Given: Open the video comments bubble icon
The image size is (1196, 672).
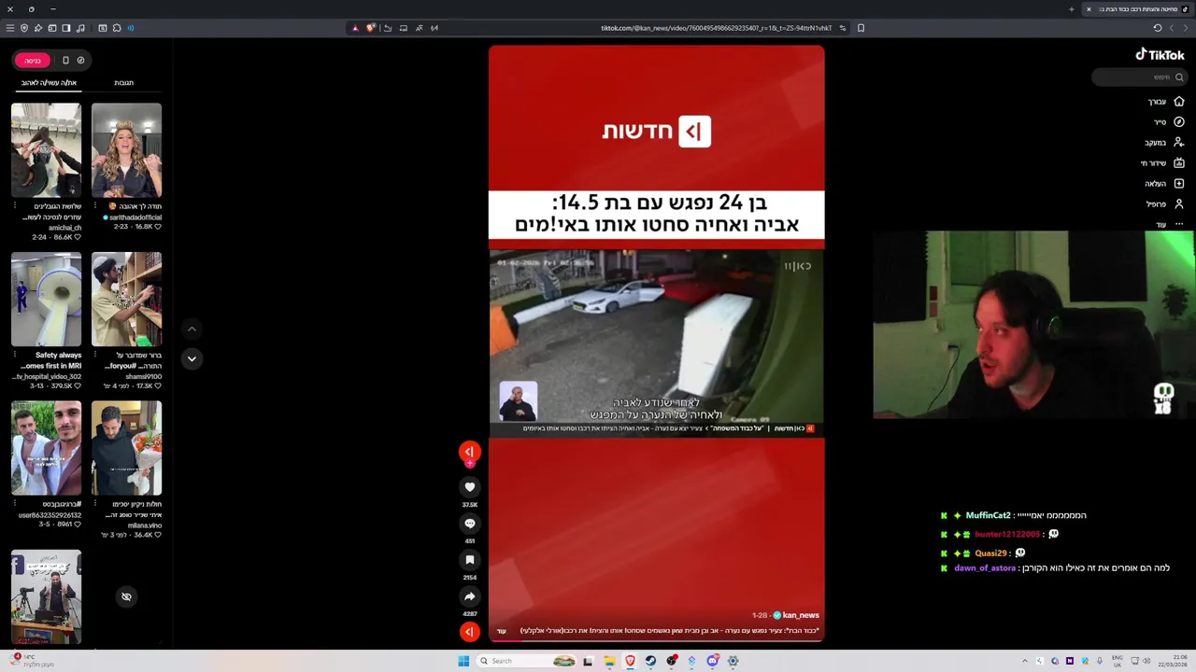Looking at the screenshot, I should coord(470,524).
